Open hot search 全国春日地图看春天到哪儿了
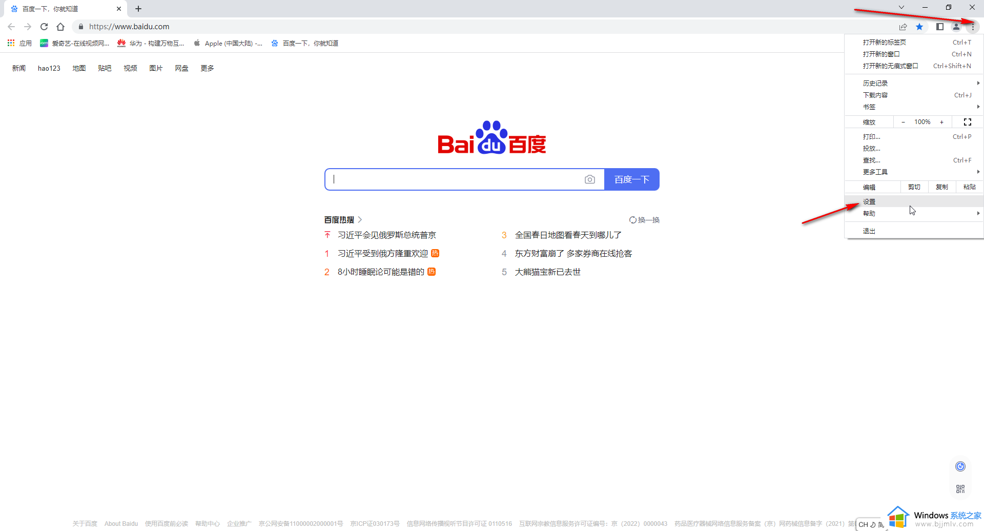 pyautogui.click(x=568, y=235)
